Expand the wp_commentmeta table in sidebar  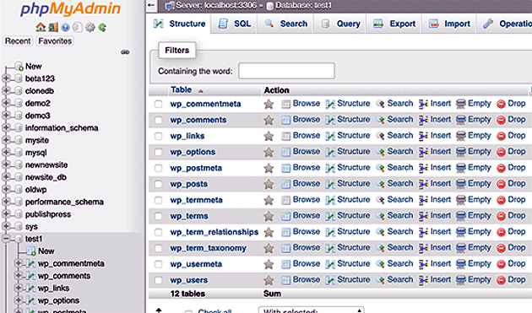19,263
